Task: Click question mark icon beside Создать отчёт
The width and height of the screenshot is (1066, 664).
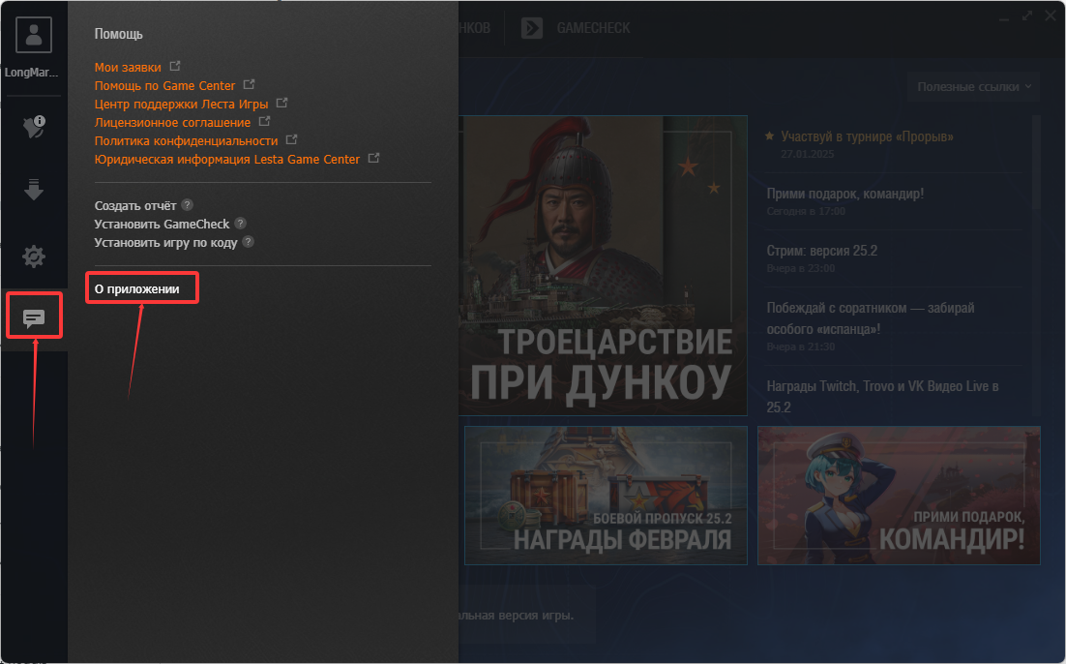Action: coord(188,205)
